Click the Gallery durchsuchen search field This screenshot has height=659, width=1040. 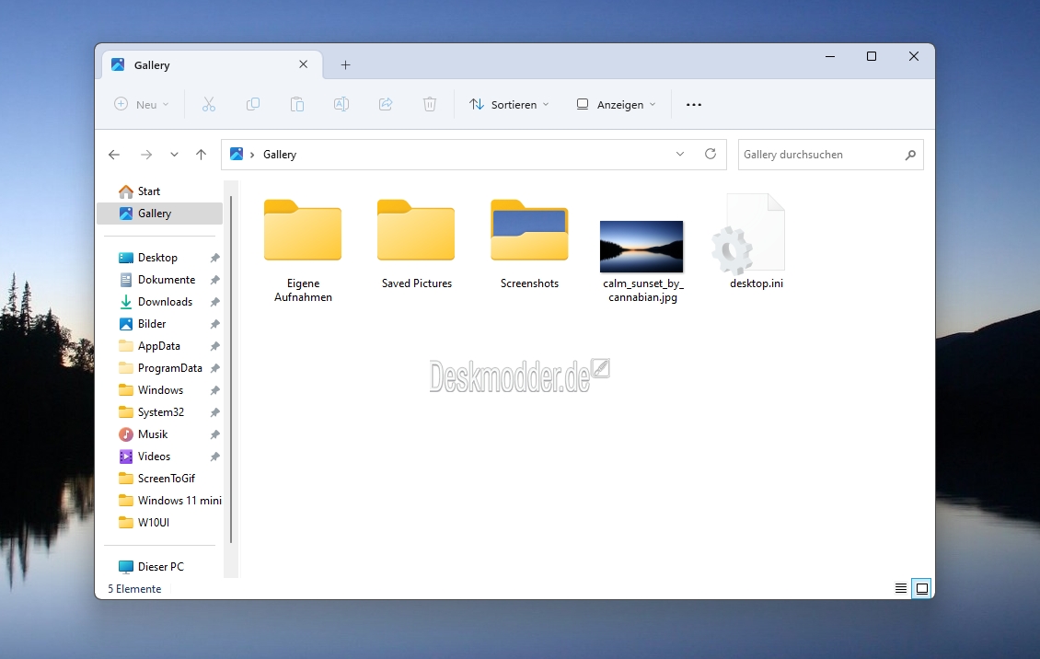[819, 155]
